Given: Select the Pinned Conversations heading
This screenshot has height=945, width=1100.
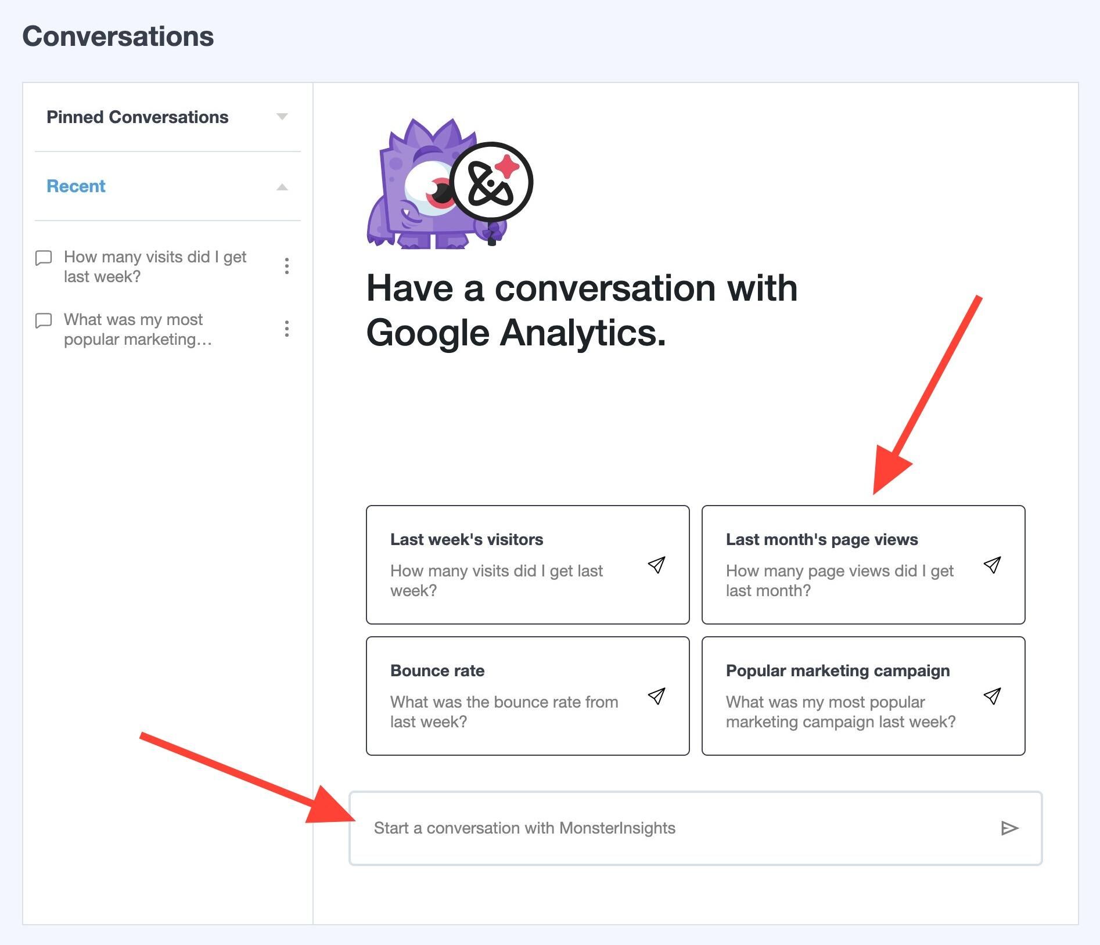Looking at the screenshot, I should click(138, 117).
